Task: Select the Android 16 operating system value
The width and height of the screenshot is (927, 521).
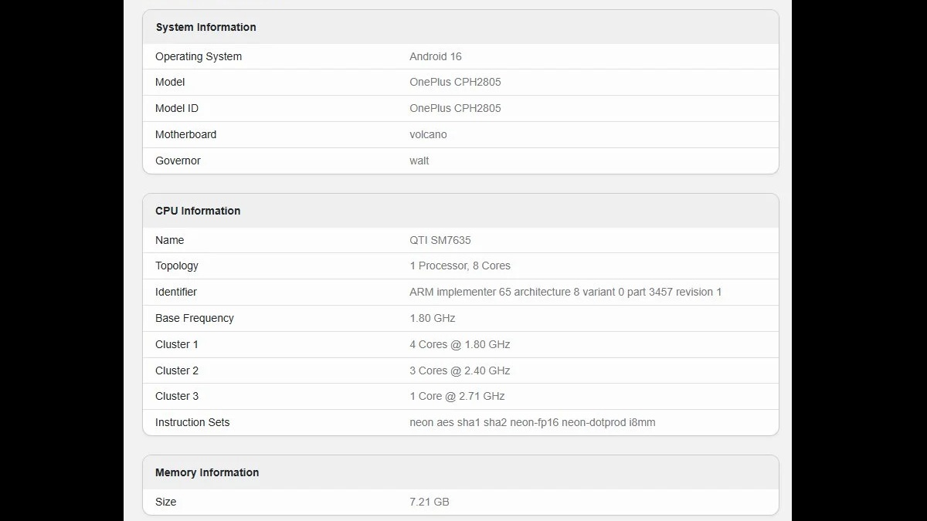Action: (436, 56)
